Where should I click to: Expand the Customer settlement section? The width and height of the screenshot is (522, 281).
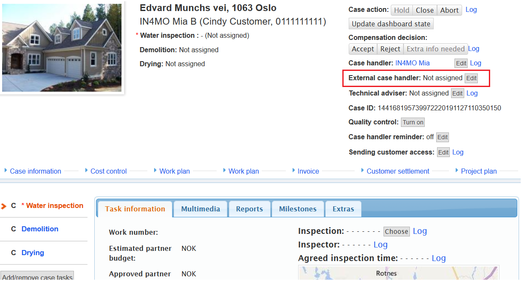click(x=398, y=171)
